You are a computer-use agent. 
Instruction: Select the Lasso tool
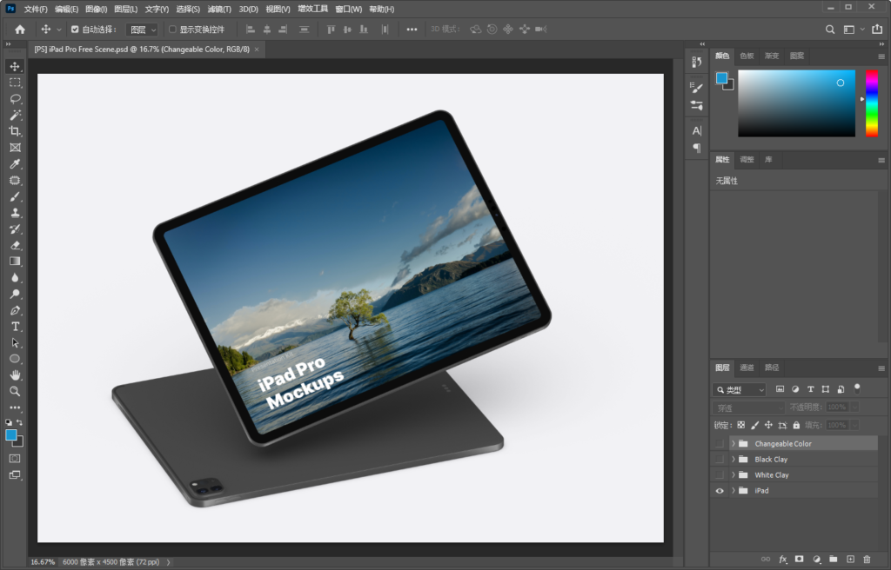click(15, 99)
